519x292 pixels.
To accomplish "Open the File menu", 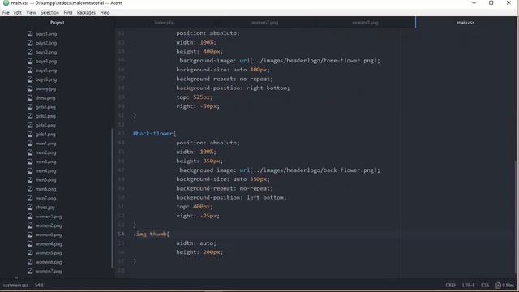I will (x=6, y=13).
